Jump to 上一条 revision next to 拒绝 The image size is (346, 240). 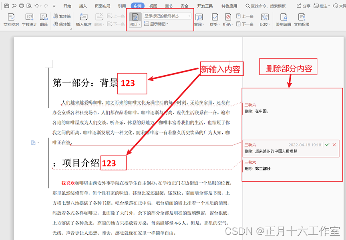245,16
